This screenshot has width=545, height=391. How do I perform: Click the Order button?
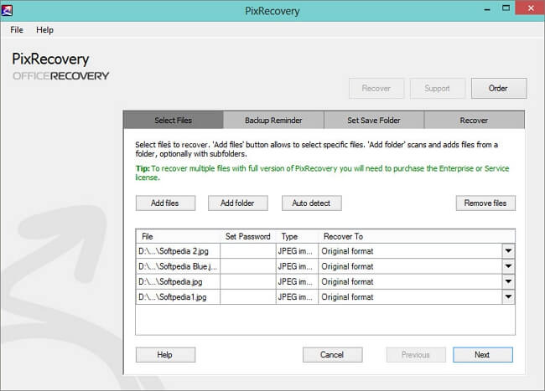coord(499,88)
